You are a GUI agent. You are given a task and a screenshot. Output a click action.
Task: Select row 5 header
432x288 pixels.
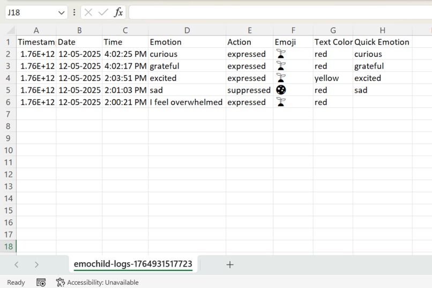[8, 90]
